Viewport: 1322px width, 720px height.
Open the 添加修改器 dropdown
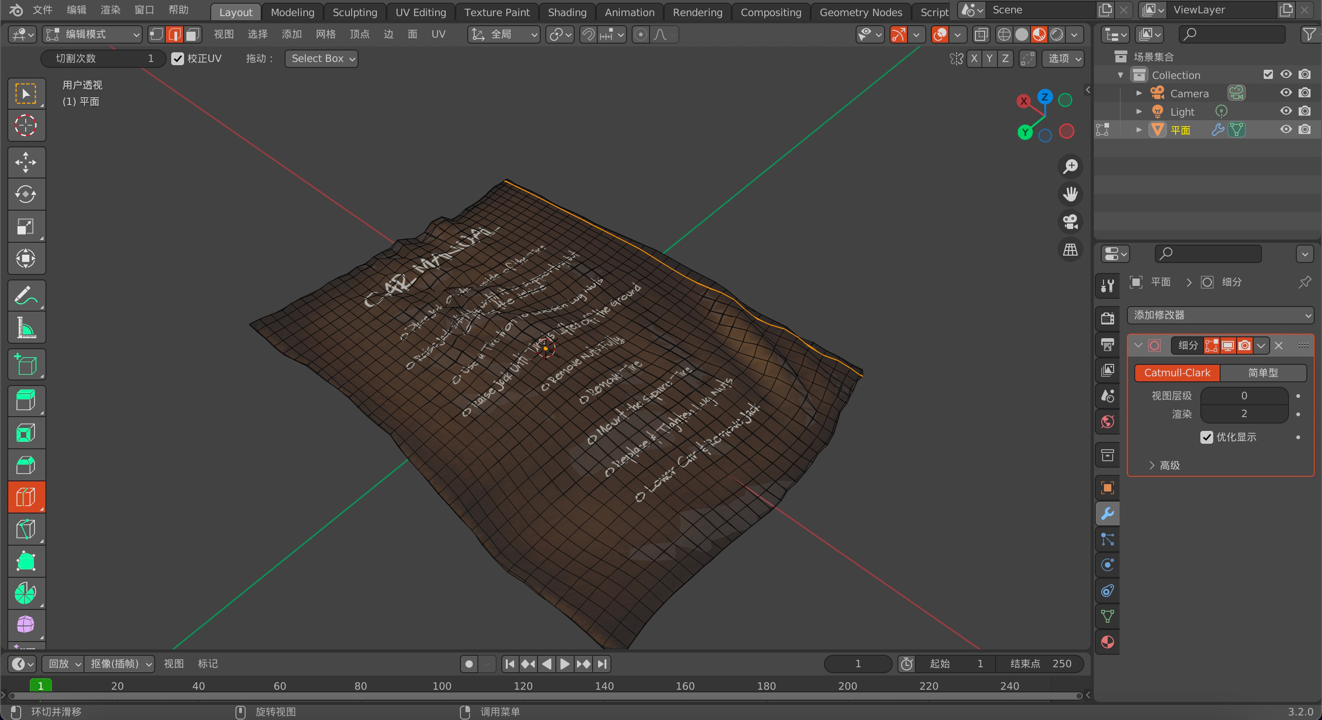pyautogui.click(x=1220, y=315)
